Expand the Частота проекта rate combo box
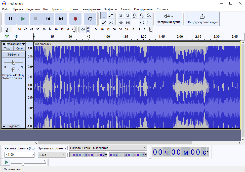The width and height of the screenshot is (245, 172). tap(32, 155)
